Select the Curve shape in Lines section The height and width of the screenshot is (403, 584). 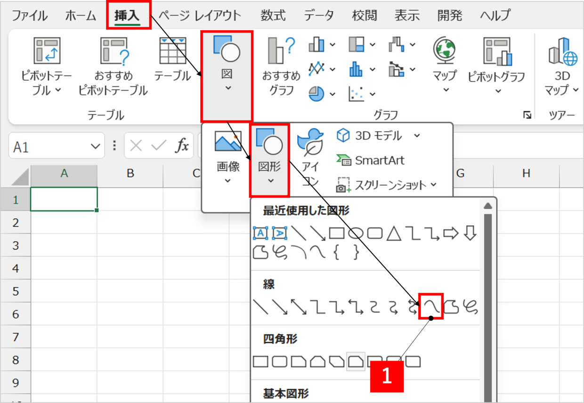tap(431, 306)
